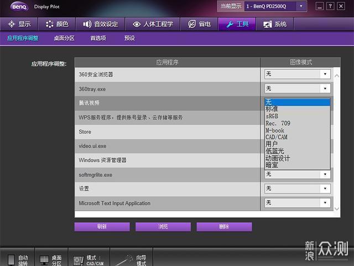Select the Windows 资源管理器 row
The width and height of the screenshot is (354, 266).
(167, 160)
